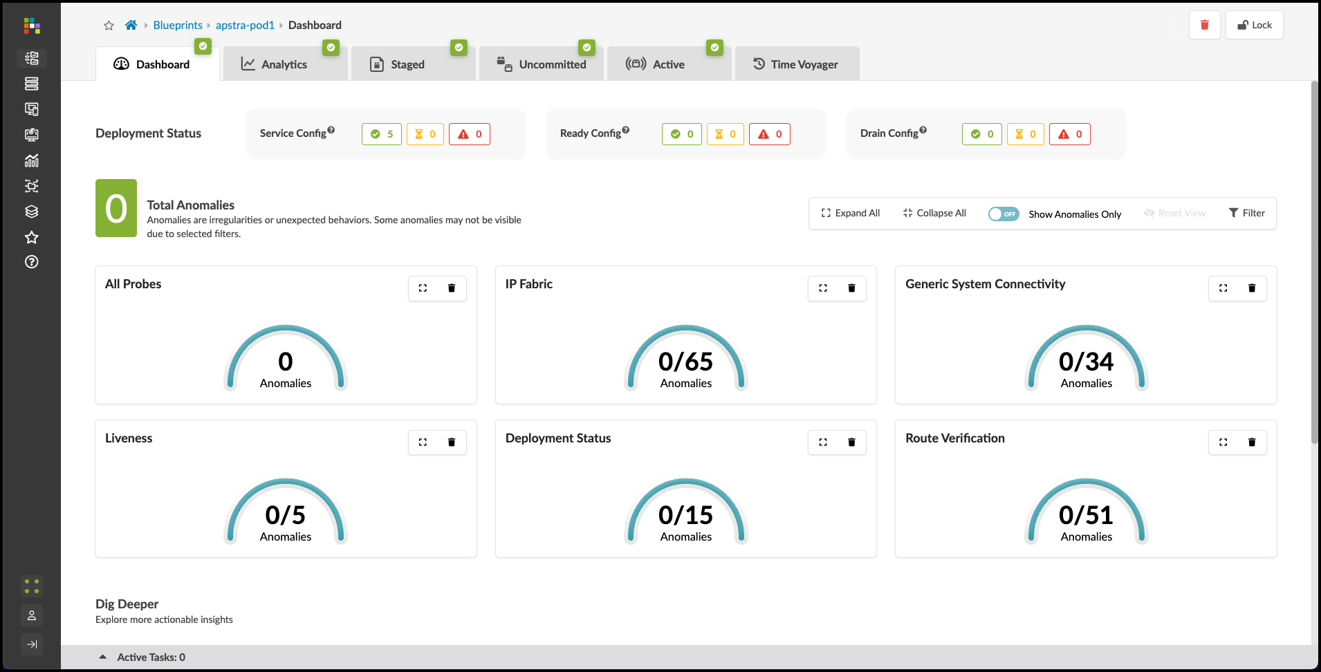Expand the Liveness widget to fullscreen

[423, 442]
